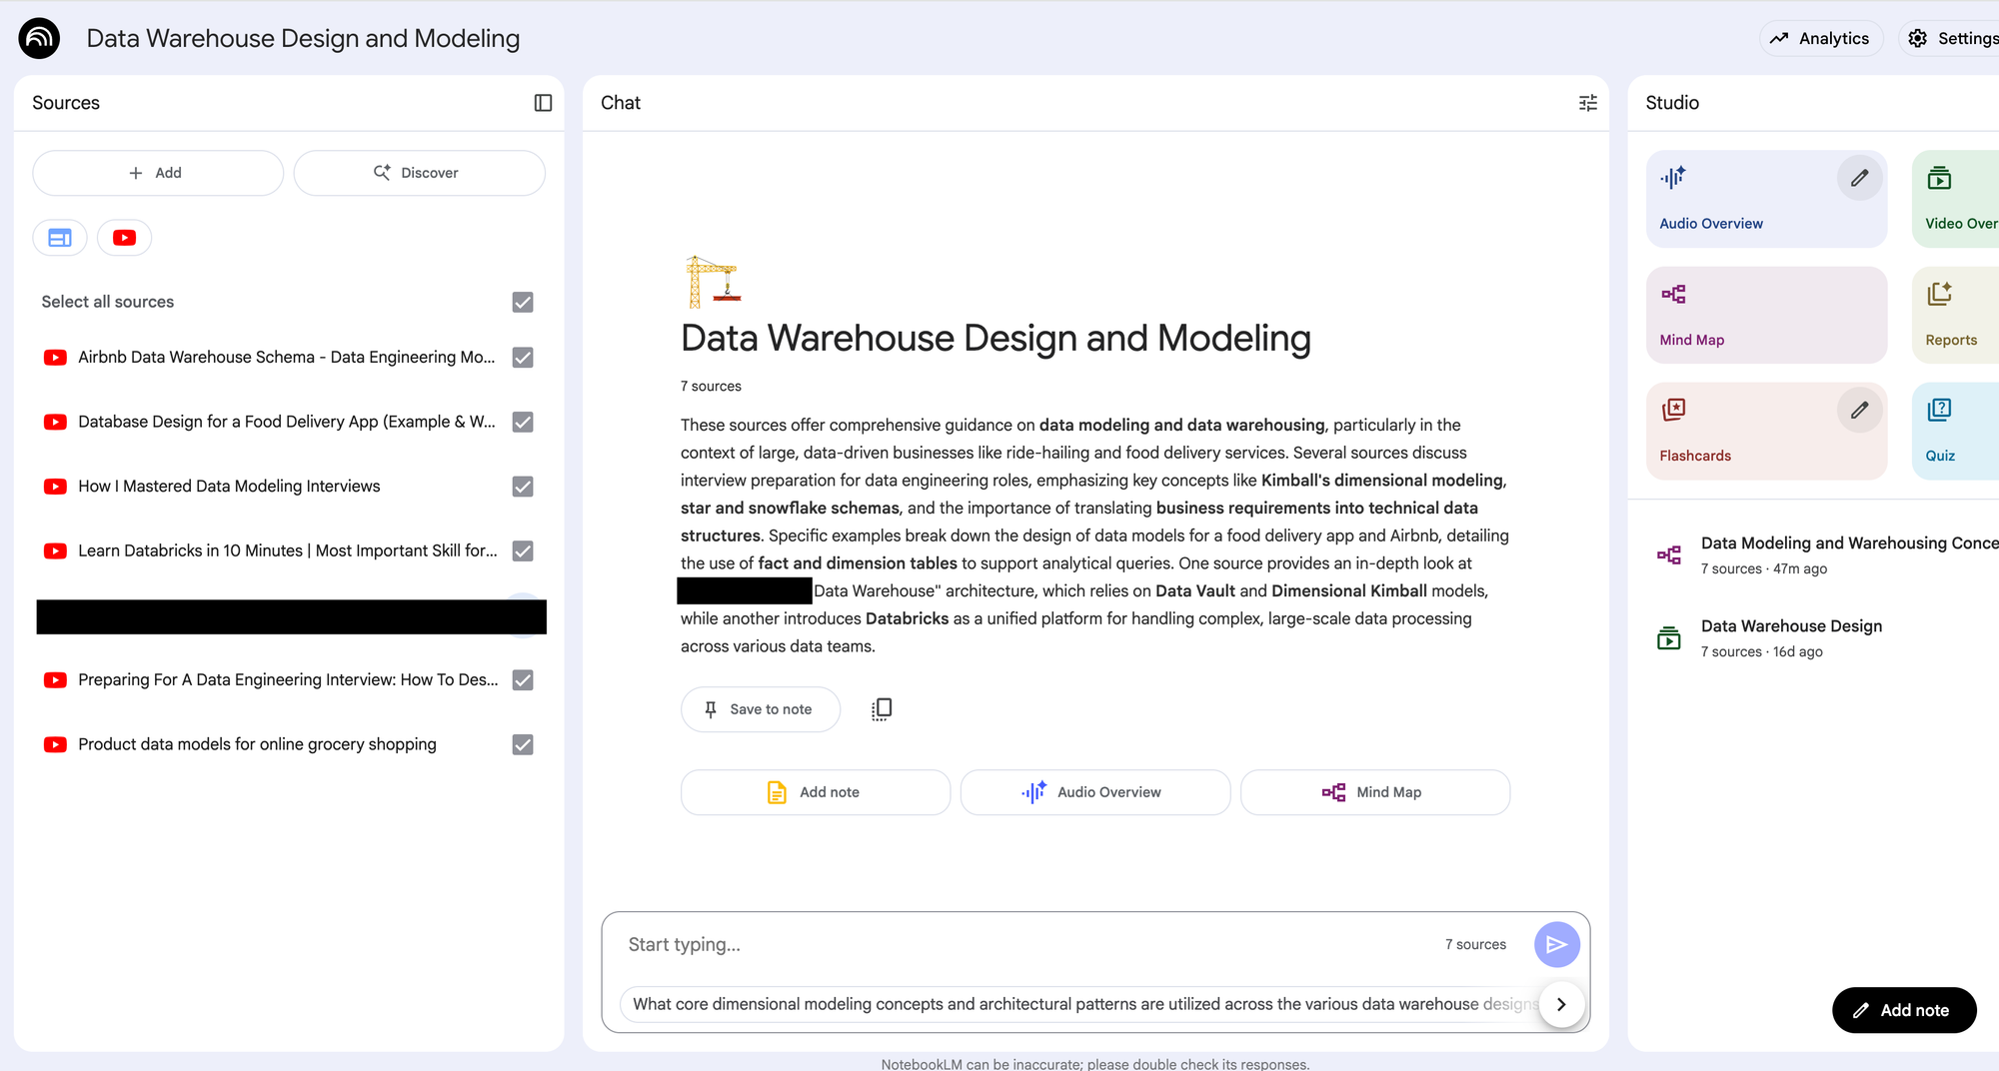This screenshot has width=1999, height=1071.
Task: Click Save to note button
Action: pyautogui.click(x=760, y=709)
